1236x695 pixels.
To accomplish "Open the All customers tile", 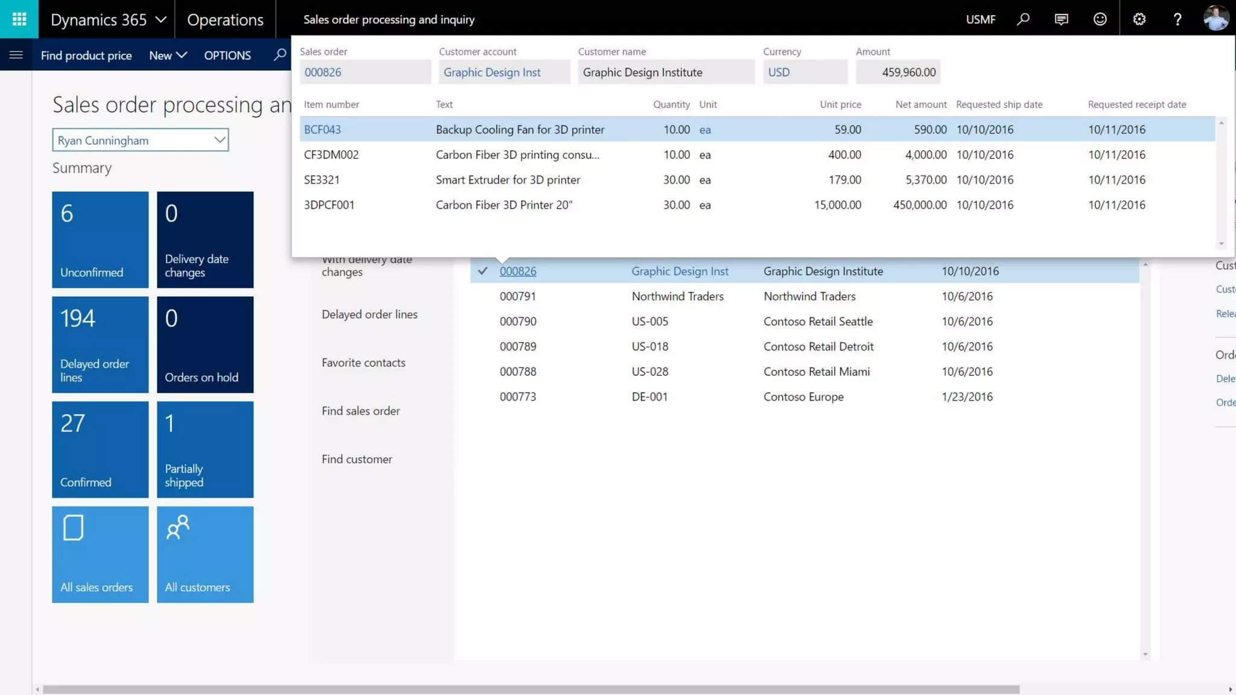I will [x=205, y=554].
